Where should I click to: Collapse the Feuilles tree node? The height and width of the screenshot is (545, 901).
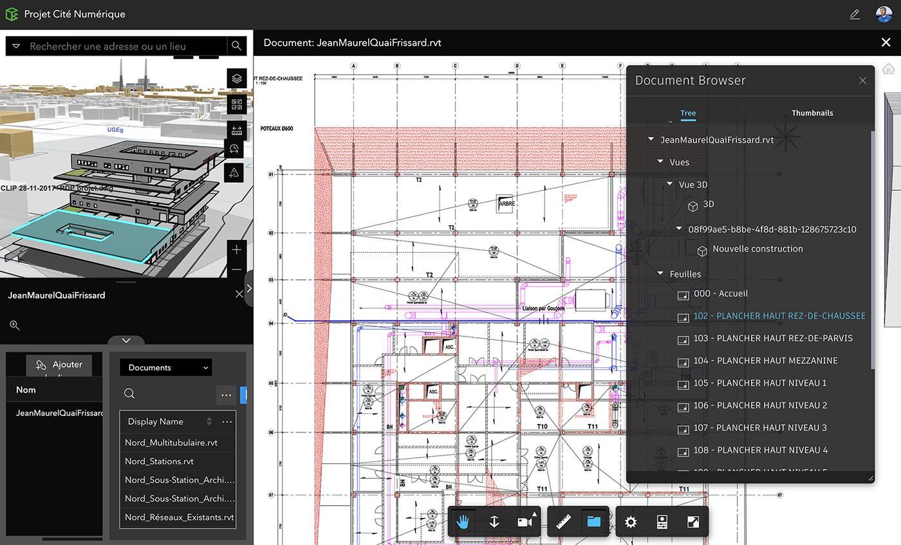pyautogui.click(x=660, y=274)
